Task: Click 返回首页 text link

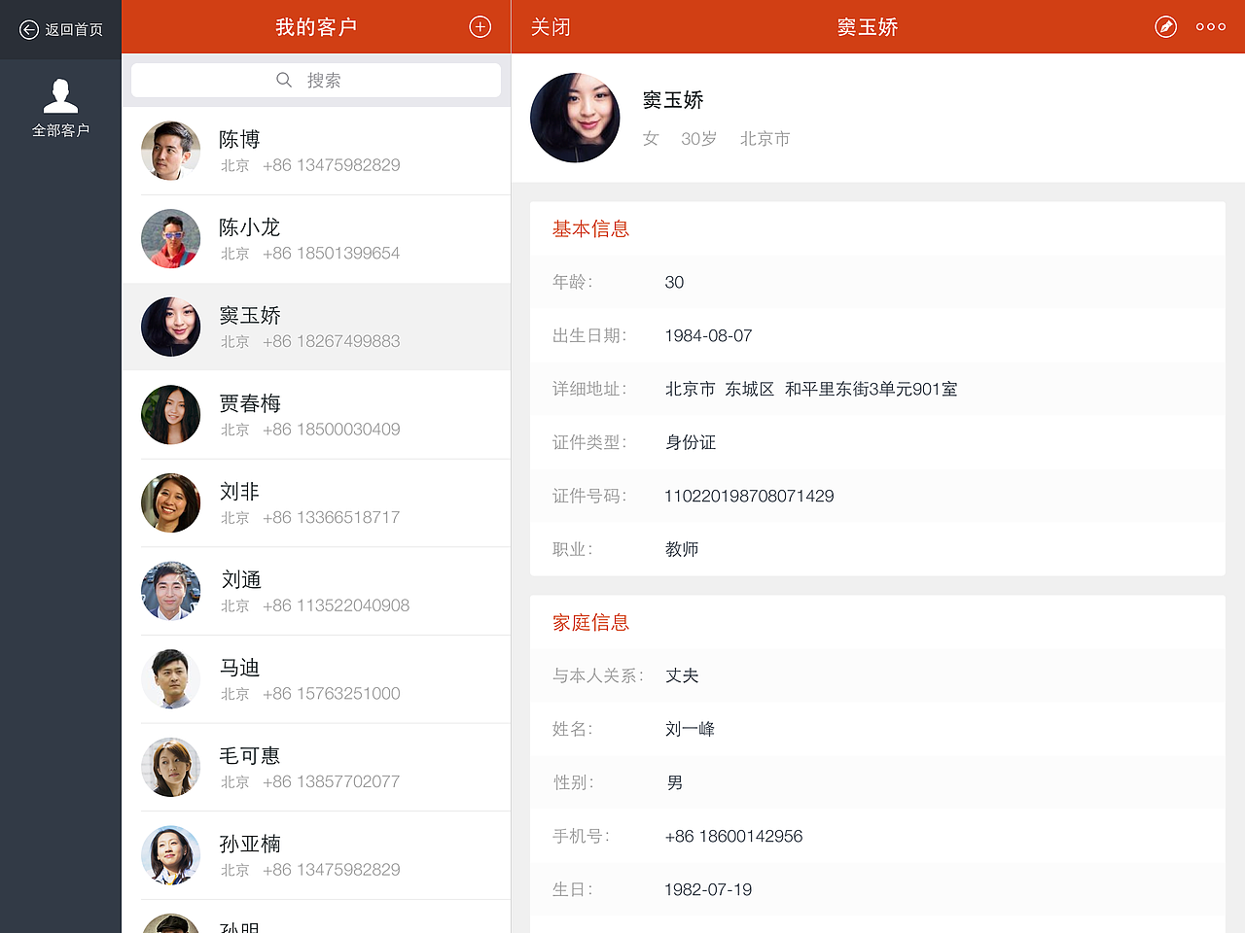Action: pos(74,30)
